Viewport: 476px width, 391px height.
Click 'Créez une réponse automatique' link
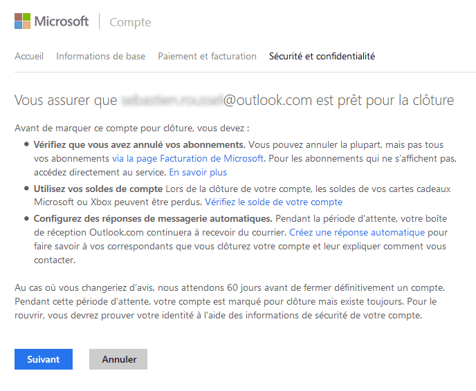coord(357,233)
